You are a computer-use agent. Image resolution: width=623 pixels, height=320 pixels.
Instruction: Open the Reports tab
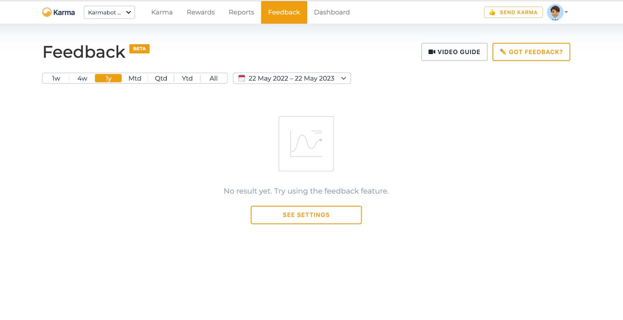coord(241,12)
